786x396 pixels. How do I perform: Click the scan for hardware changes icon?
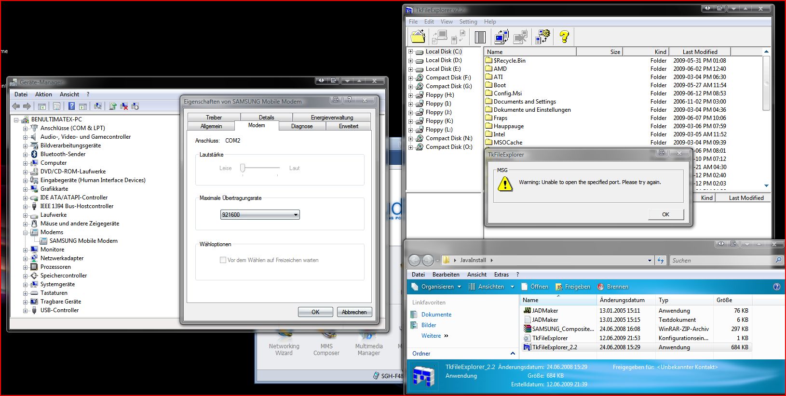pyautogui.click(x=98, y=106)
